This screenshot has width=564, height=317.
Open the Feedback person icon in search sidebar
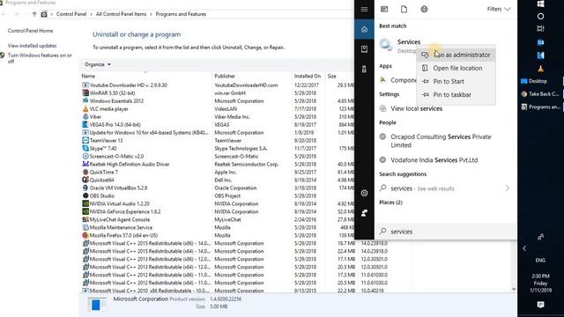(x=364, y=213)
